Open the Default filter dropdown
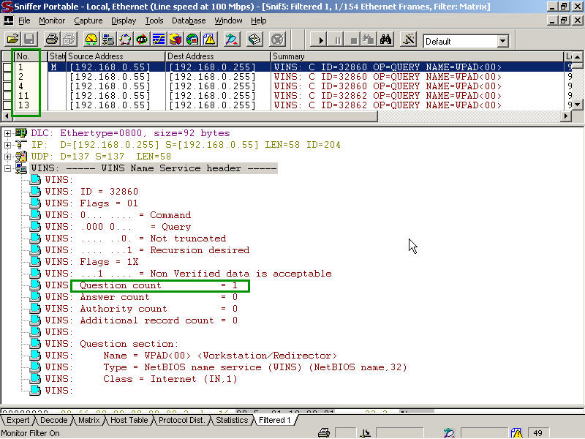The height and width of the screenshot is (439, 585). click(502, 42)
